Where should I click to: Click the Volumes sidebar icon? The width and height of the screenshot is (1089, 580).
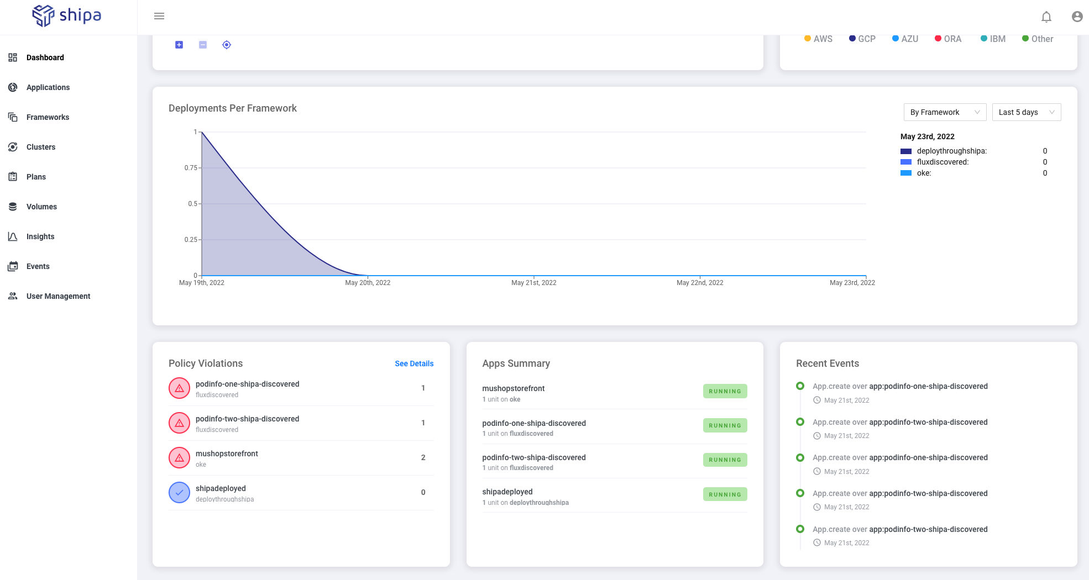tap(13, 207)
